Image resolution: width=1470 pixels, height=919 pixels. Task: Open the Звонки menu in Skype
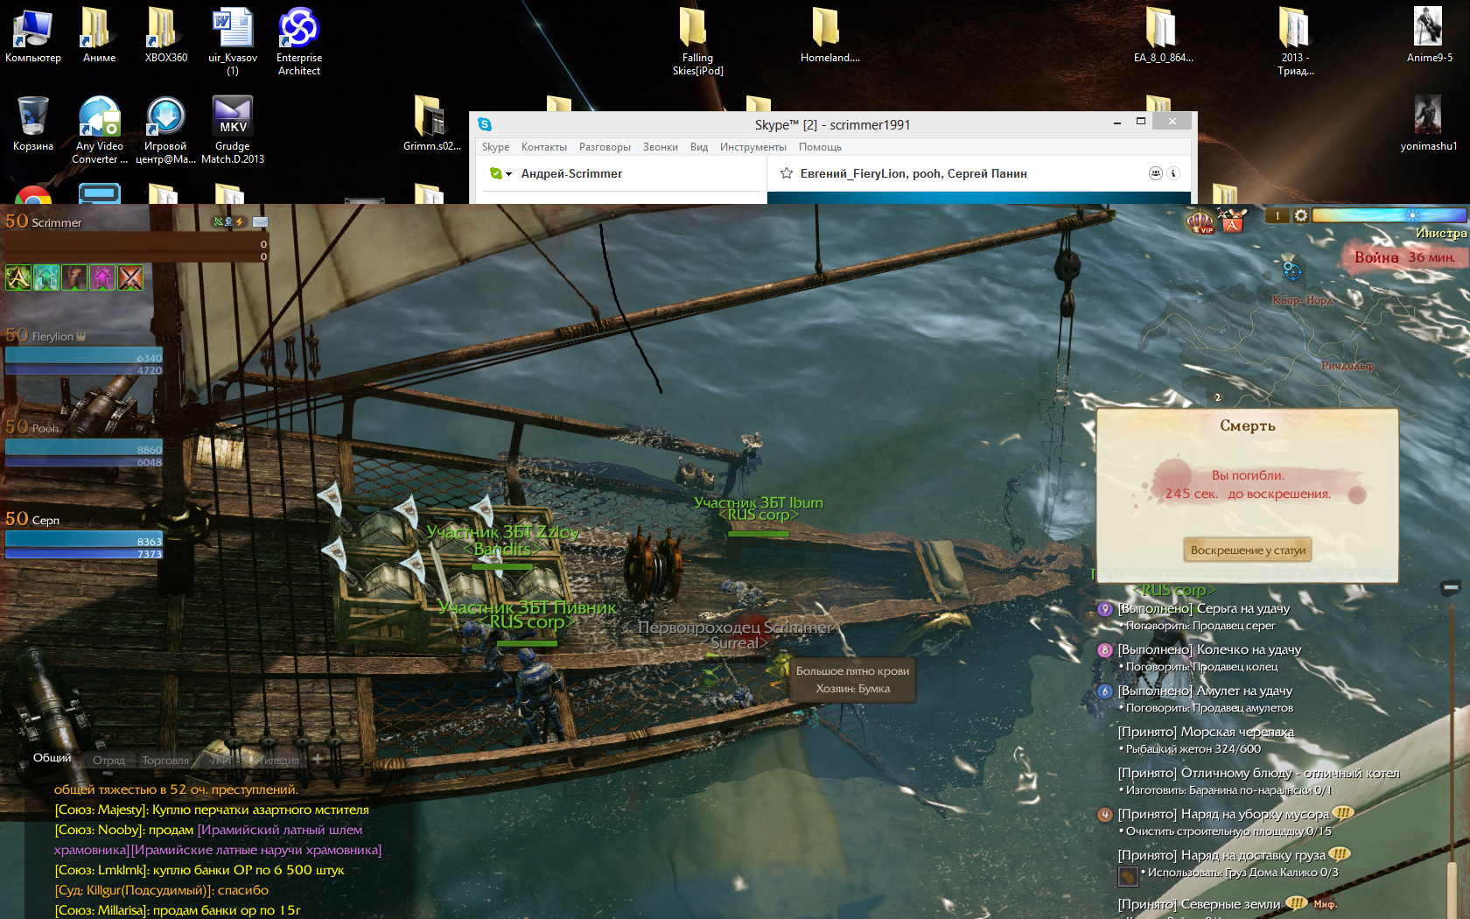(661, 147)
